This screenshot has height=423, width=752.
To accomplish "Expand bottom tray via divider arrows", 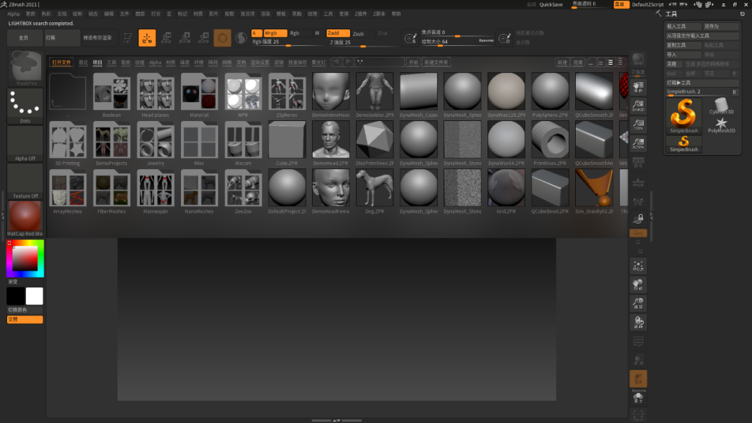I will point(337,421).
